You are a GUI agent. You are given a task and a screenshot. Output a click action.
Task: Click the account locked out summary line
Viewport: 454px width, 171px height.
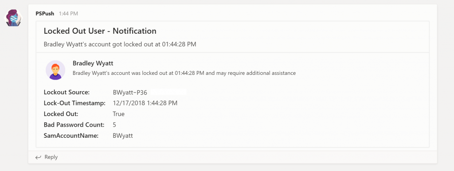point(120,44)
